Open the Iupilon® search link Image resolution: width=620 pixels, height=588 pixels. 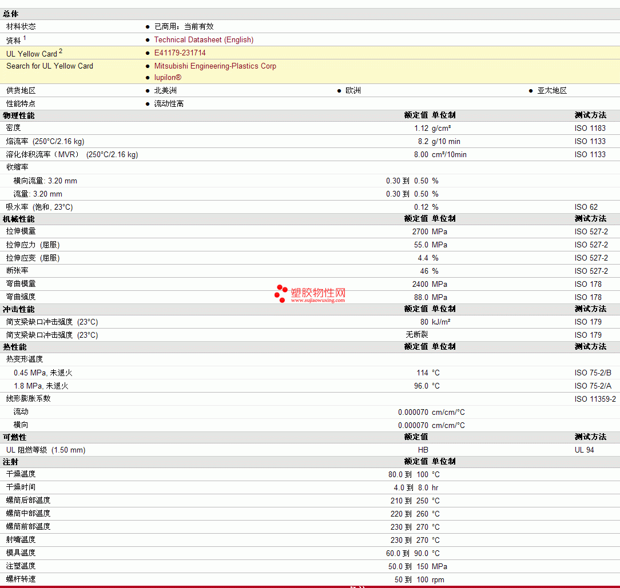168,78
